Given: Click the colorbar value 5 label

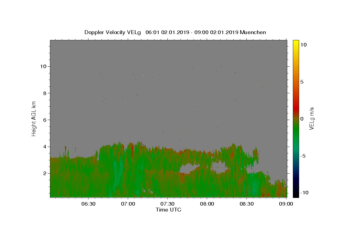Looking at the screenshot, I should coord(302,82).
